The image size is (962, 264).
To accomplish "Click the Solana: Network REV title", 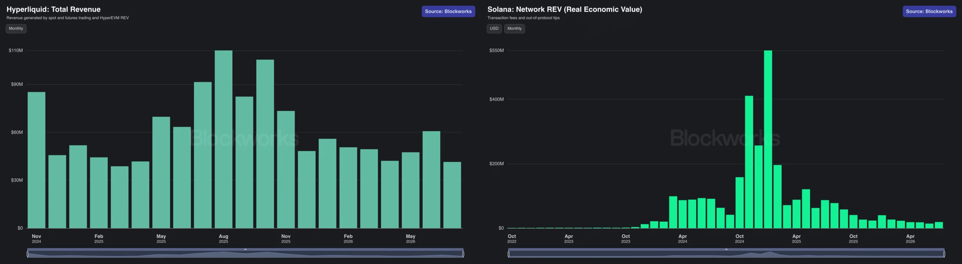I will (565, 9).
